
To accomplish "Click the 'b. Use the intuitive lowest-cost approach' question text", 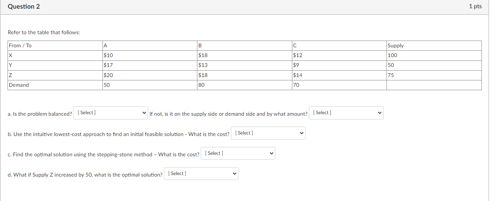I will 119,134.
